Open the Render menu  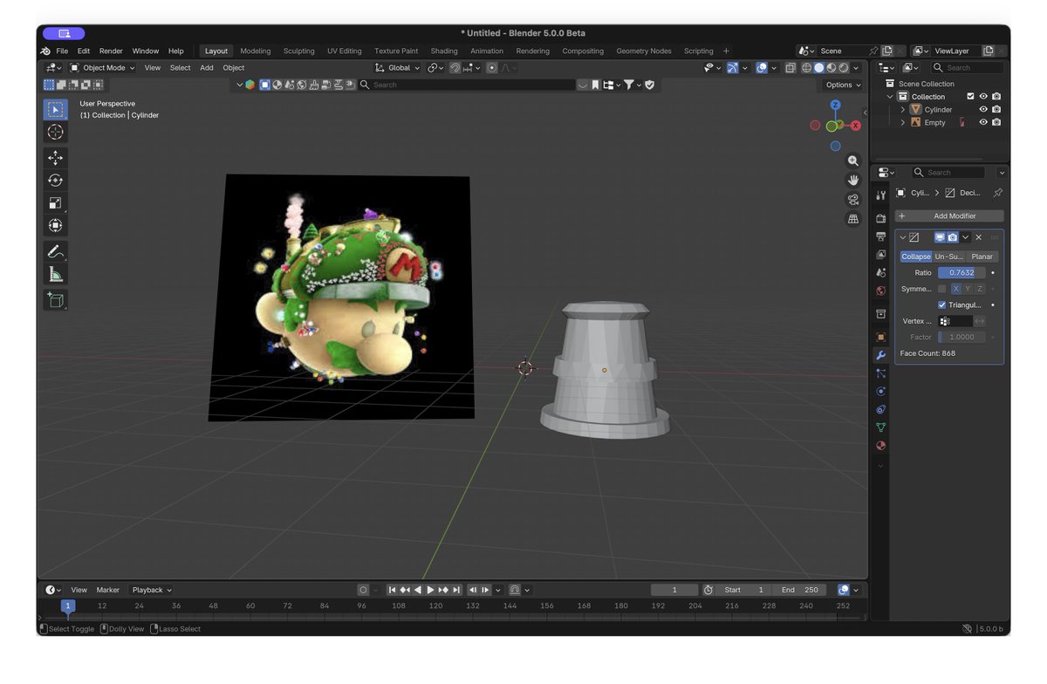tap(111, 51)
